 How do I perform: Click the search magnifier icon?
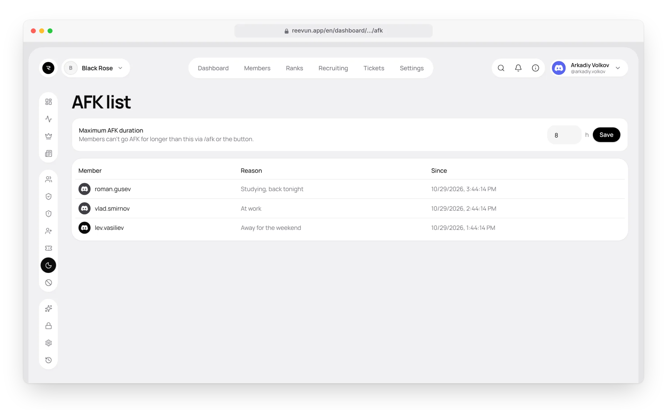pos(501,68)
